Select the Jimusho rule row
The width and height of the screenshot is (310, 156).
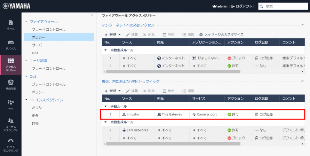pyautogui.click(x=202, y=114)
